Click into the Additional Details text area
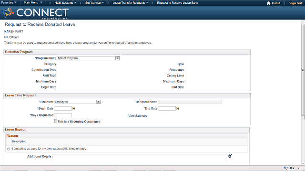Image resolution: width=305 pixels, height=171 pixels. [140, 159]
